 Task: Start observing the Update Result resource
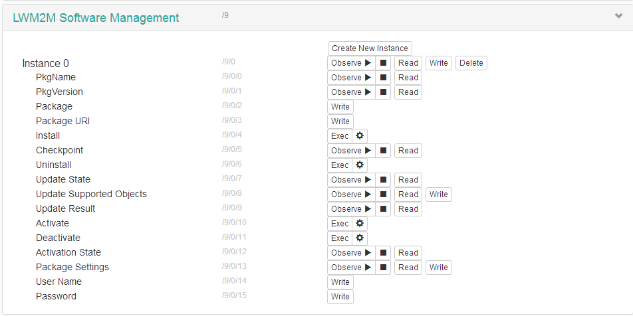pos(351,209)
